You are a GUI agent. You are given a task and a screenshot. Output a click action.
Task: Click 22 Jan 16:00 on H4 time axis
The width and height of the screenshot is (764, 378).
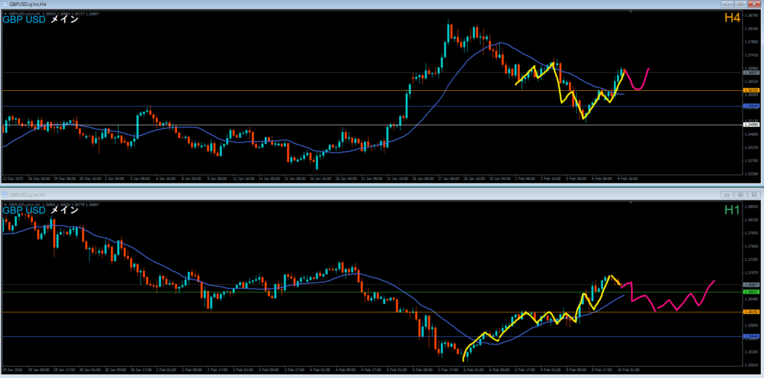tap(395, 179)
